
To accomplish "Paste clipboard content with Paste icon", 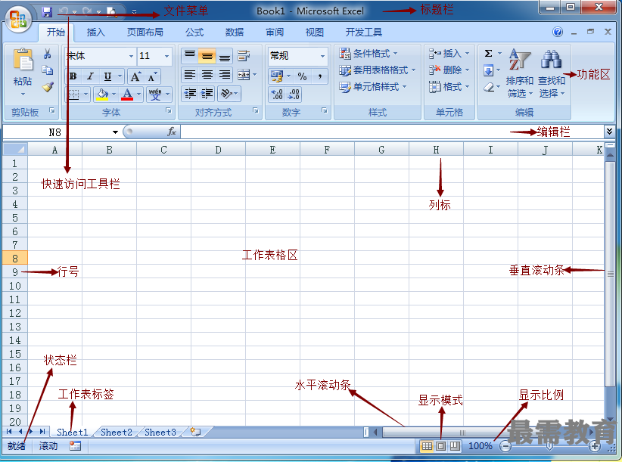I will click(23, 60).
